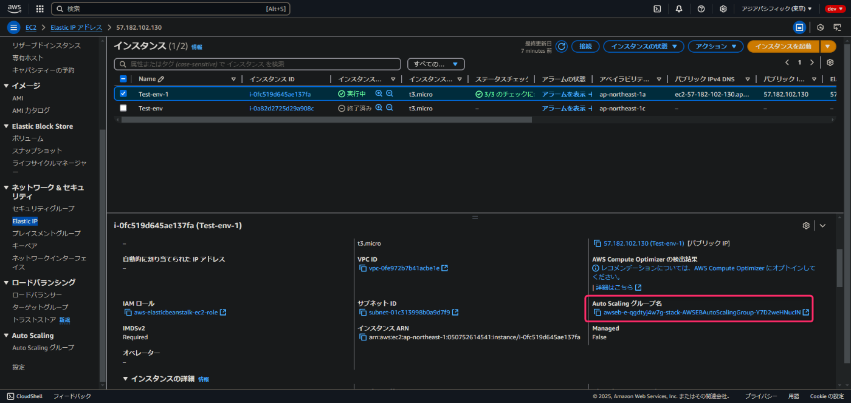Open スナップショット in the sidebar
Image resolution: width=851 pixels, height=403 pixels.
37,151
